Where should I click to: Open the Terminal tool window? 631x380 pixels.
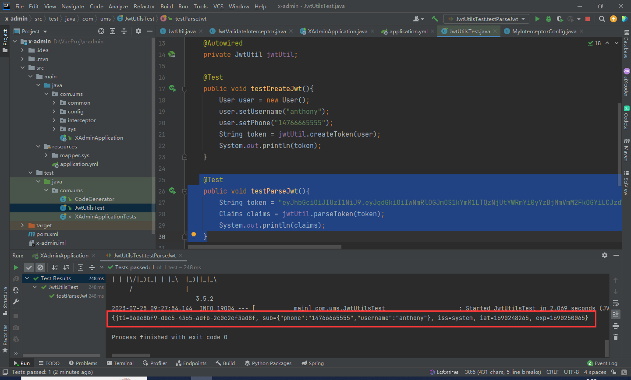(120, 363)
